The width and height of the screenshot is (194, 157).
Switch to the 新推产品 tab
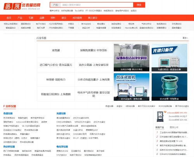159,127
